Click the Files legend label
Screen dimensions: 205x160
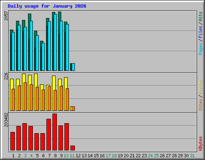click(x=201, y=32)
